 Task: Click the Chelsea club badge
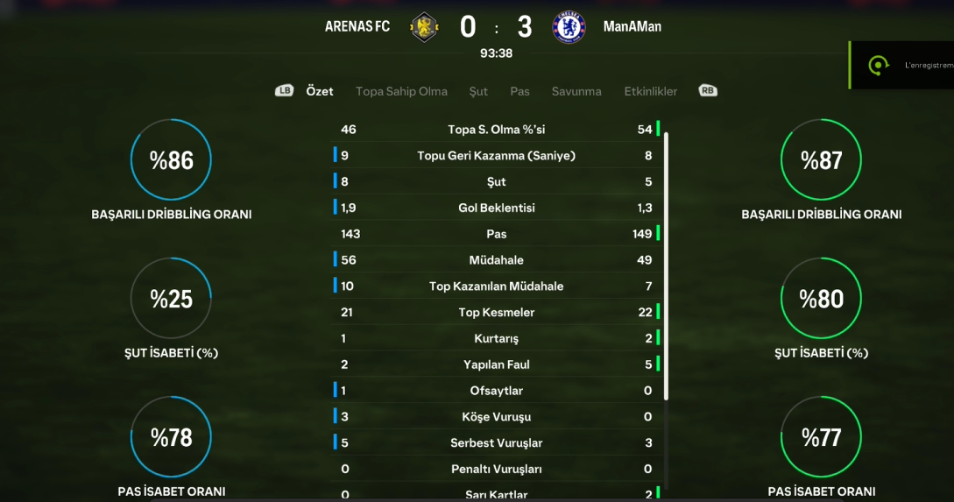click(569, 27)
